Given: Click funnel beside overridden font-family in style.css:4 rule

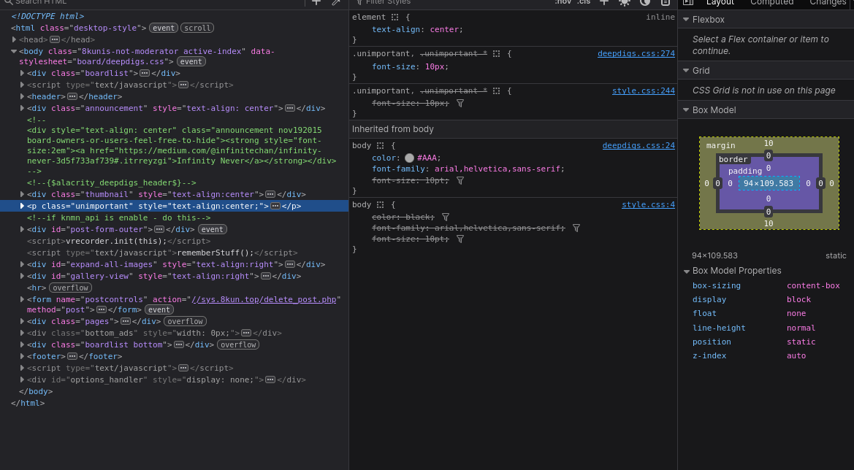Looking at the screenshot, I should (576, 228).
